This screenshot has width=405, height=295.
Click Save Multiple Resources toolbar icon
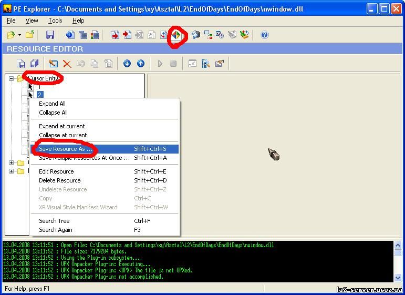coord(34,63)
